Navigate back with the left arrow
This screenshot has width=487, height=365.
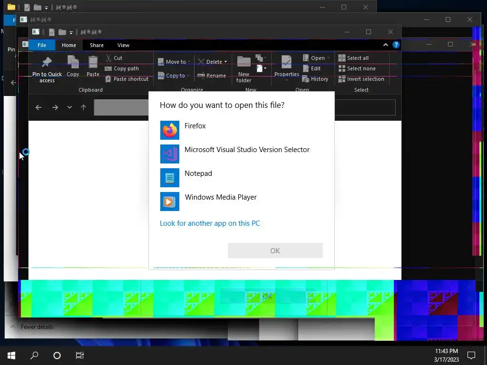click(39, 107)
